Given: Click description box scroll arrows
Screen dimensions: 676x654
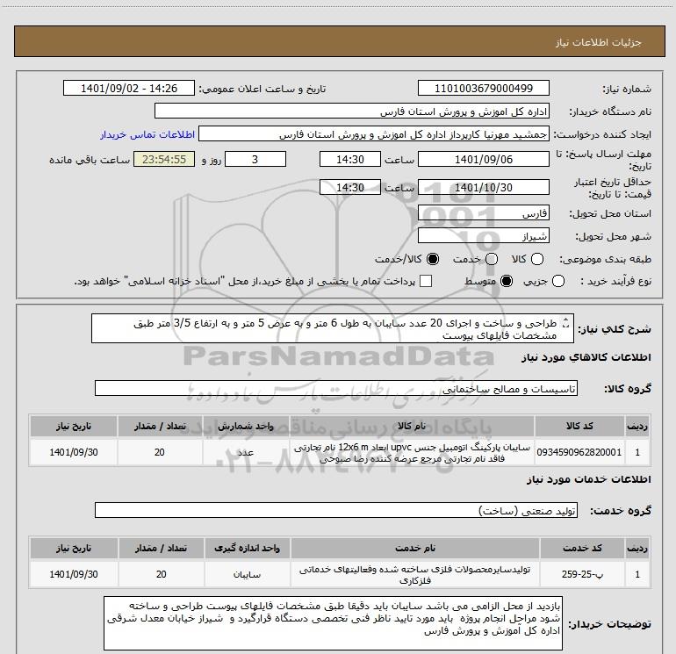Looking at the screenshot, I should (x=566, y=322).
